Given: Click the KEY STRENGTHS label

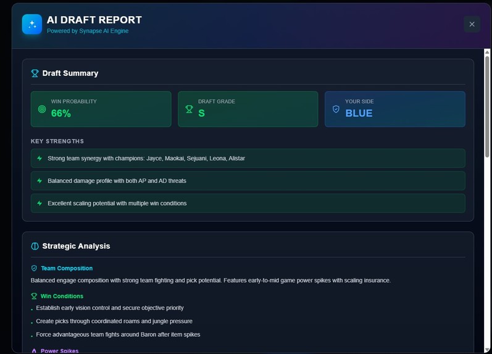Looking at the screenshot, I should 57,141.
